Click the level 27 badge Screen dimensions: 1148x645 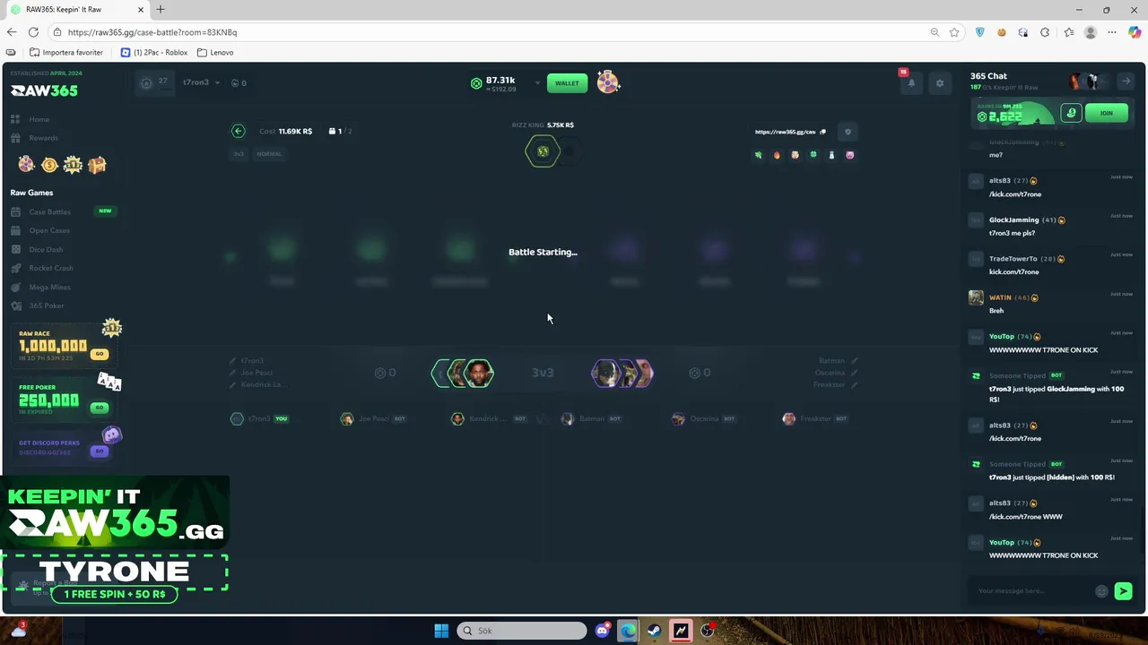(x=154, y=82)
